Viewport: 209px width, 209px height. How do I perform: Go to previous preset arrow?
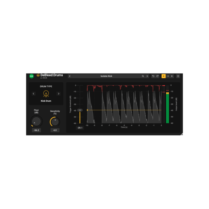[70, 76]
